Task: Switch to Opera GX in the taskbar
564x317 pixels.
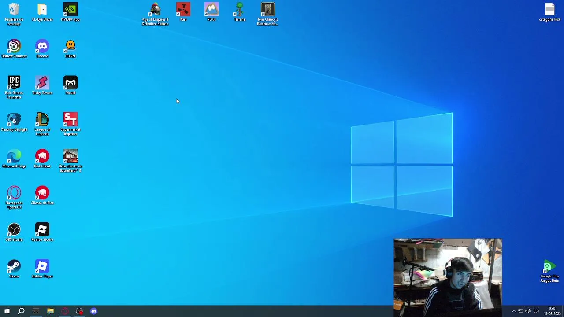Action: (x=65, y=311)
